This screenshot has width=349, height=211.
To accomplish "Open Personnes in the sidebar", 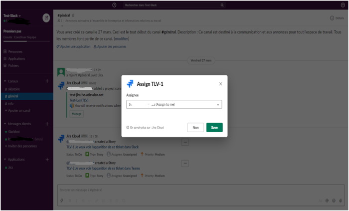I will (13, 52).
